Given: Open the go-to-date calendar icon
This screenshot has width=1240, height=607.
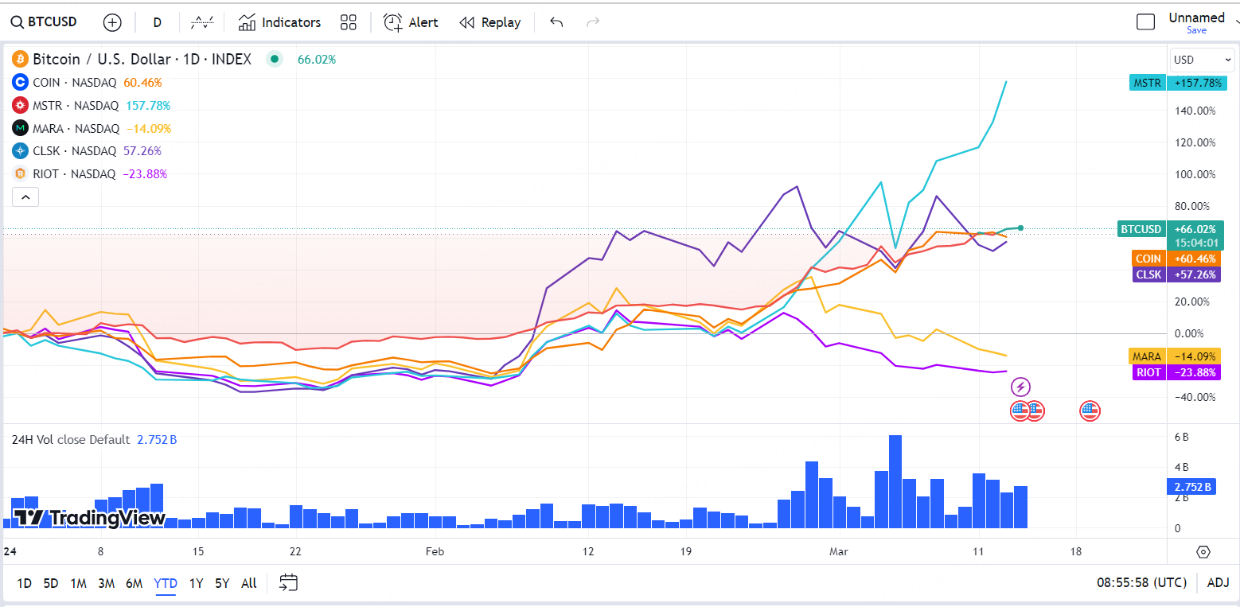Looking at the screenshot, I should (288, 583).
